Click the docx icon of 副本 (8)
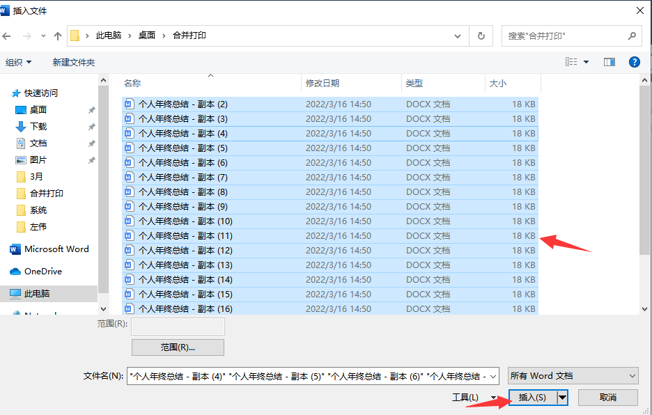 (x=130, y=191)
